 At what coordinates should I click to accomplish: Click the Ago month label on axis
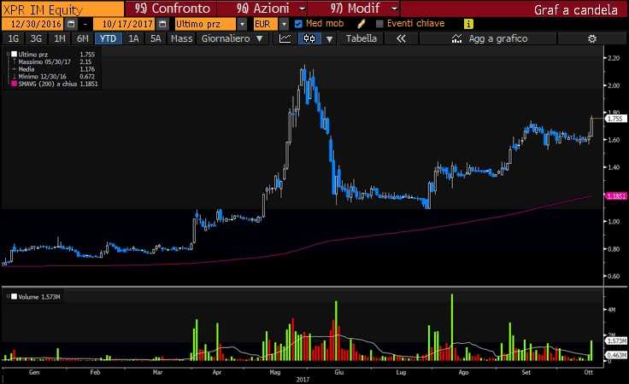[x=463, y=372]
